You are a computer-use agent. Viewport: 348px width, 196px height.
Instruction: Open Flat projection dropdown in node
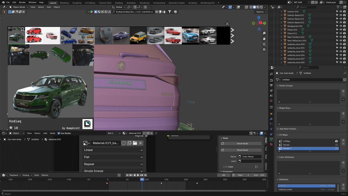click(x=113, y=157)
